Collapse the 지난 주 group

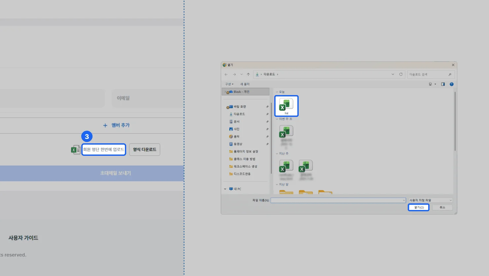point(277,154)
